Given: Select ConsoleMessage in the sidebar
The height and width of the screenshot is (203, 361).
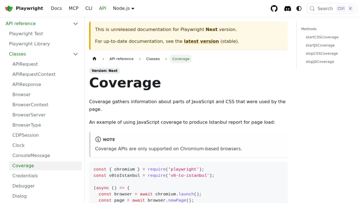Looking at the screenshot, I should pos(45,155).
